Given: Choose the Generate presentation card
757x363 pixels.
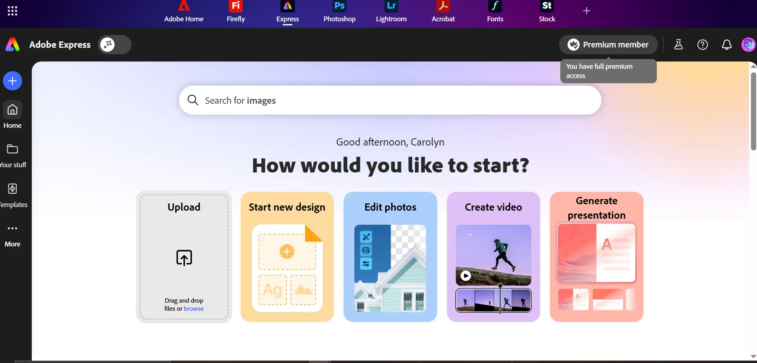Looking at the screenshot, I should point(597,257).
